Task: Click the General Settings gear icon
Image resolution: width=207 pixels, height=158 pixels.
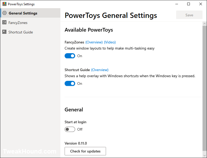Action: 4,13
